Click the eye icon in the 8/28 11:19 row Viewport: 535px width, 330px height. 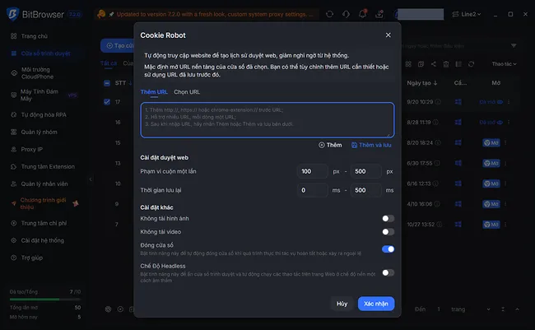tap(500, 122)
